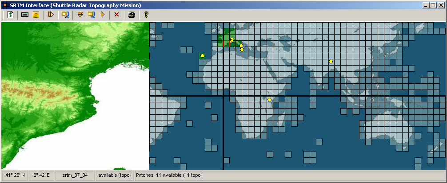Click the disk drive icon in toolbar
The width and height of the screenshot is (447, 183).
point(25,15)
